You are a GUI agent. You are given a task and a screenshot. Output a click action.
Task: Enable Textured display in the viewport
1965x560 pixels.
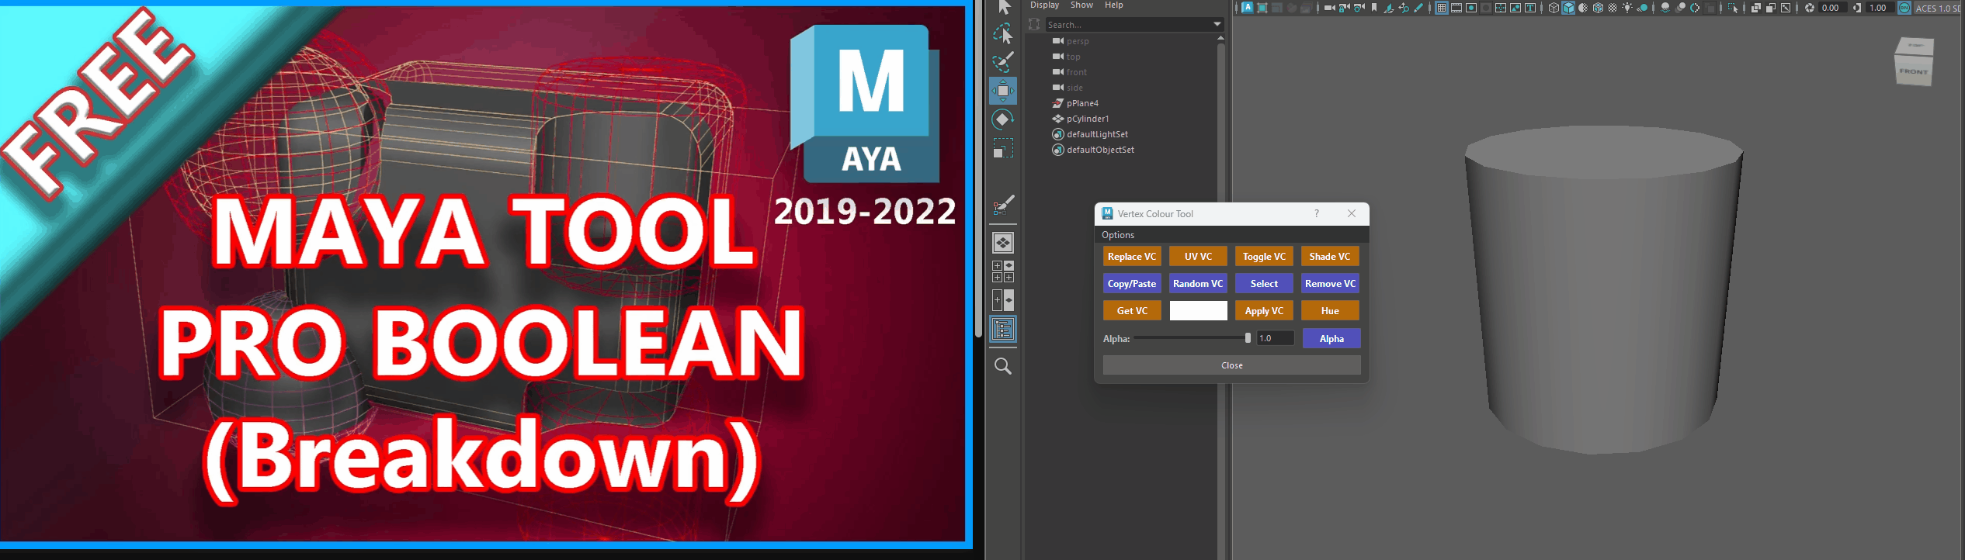[x=1613, y=8]
